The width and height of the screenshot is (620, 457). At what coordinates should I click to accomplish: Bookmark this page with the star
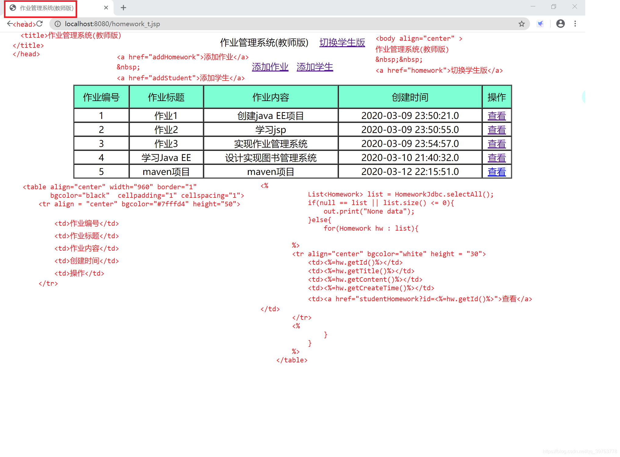point(522,24)
